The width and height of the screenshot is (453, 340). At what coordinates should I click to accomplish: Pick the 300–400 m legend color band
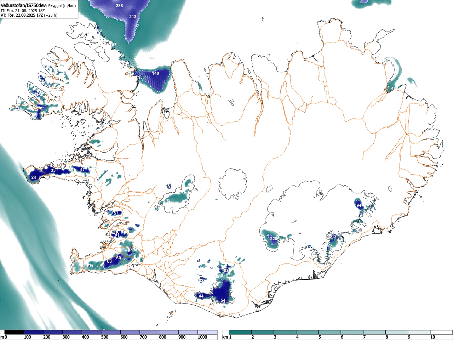[72, 332]
